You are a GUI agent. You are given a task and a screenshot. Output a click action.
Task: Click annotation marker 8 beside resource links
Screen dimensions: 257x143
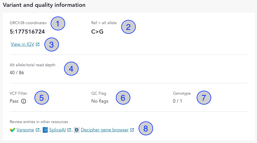pyautogui.click(x=146, y=128)
